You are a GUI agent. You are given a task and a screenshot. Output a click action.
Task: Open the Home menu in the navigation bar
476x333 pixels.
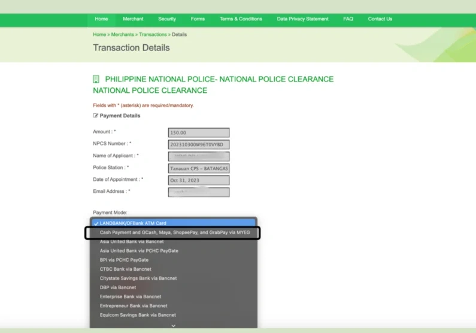[x=101, y=19]
